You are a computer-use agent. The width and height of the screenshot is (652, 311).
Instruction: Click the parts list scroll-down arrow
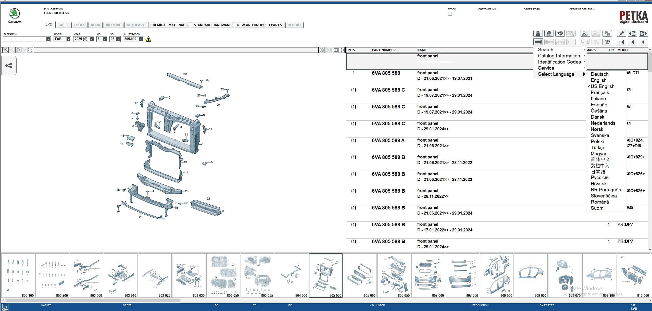click(650, 250)
